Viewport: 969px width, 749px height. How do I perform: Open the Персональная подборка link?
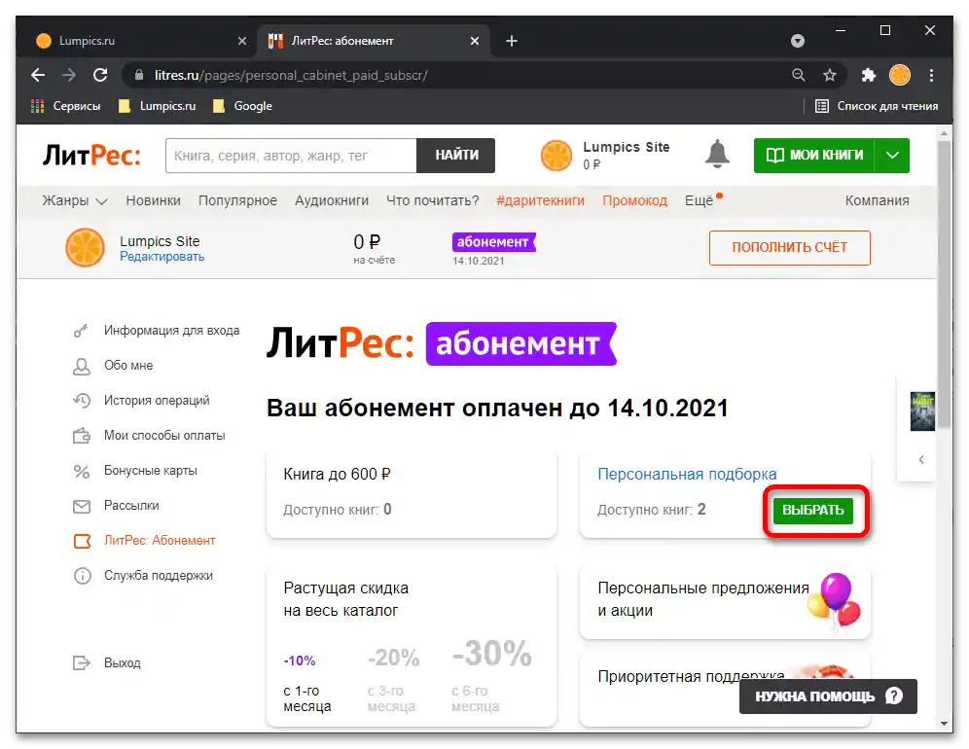coord(687,474)
